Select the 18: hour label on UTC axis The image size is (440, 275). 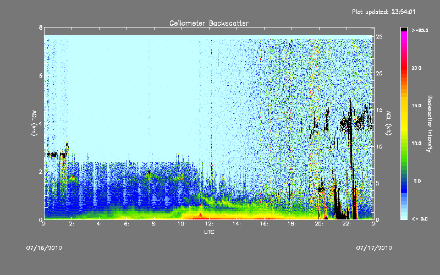pyautogui.click(x=292, y=224)
